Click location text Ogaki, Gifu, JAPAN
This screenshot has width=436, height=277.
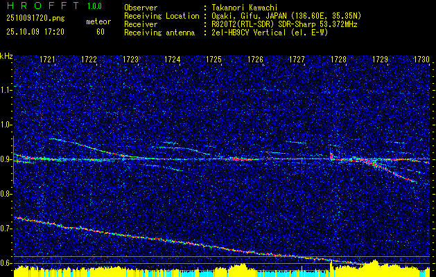point(247,17)
